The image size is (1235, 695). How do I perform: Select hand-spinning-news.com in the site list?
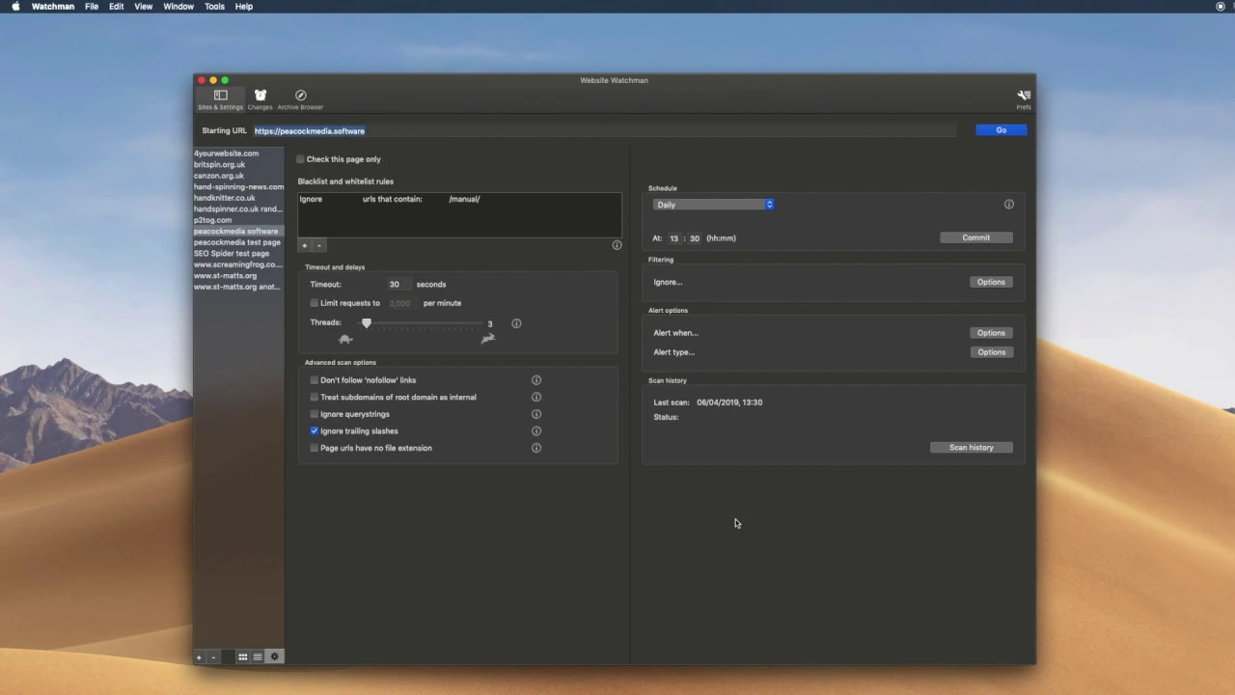click(x=238, y=187)
